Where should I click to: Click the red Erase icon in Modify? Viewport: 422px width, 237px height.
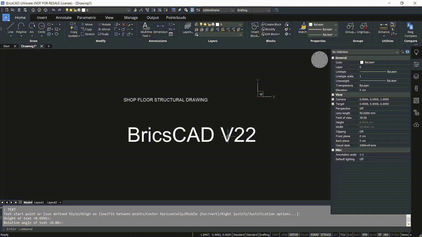pyautogui.click(x=124, y=24)
